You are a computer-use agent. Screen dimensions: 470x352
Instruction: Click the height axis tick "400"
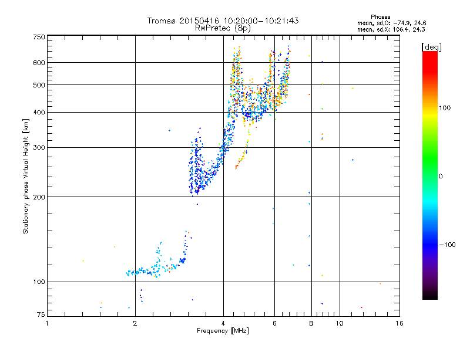[39, 113]
